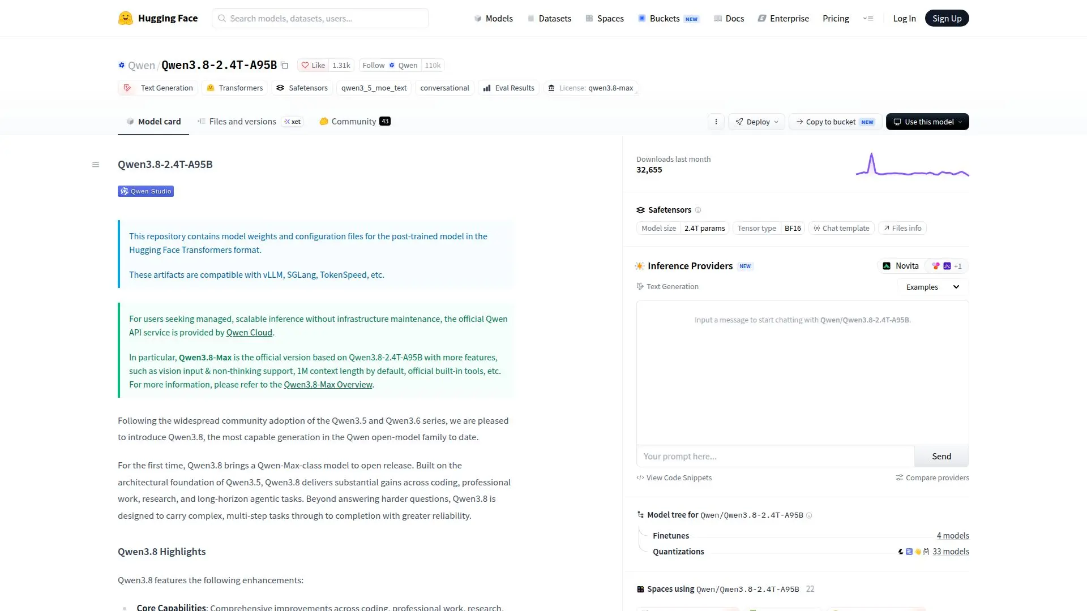Open Spaces in the top navigation

click(x=605, y=18)
